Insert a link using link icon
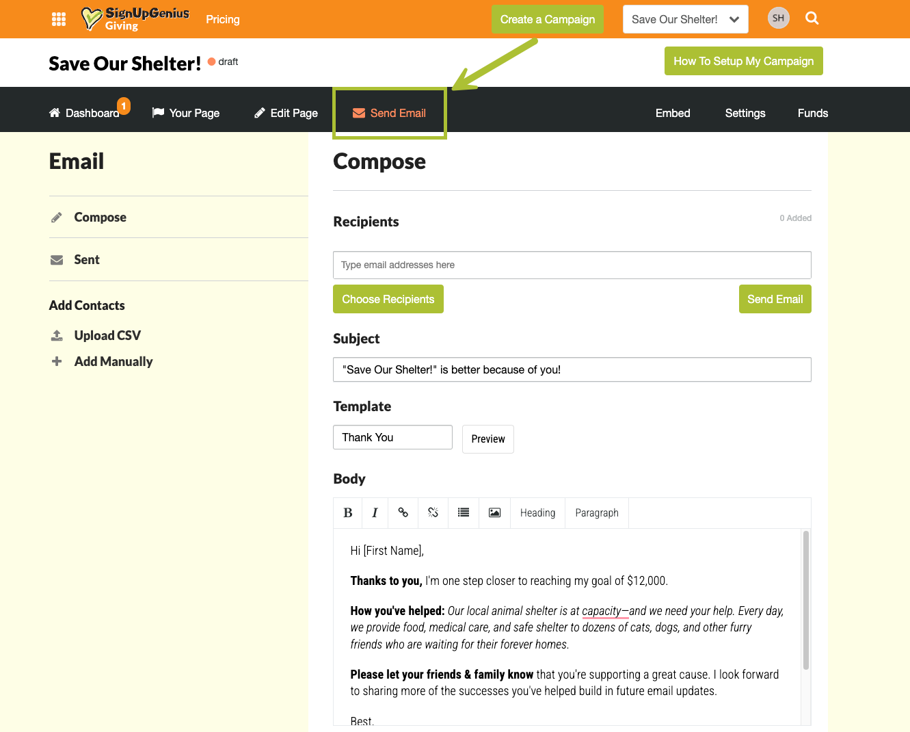The height and width of the screenshot is (732, 910). point(403,513)
